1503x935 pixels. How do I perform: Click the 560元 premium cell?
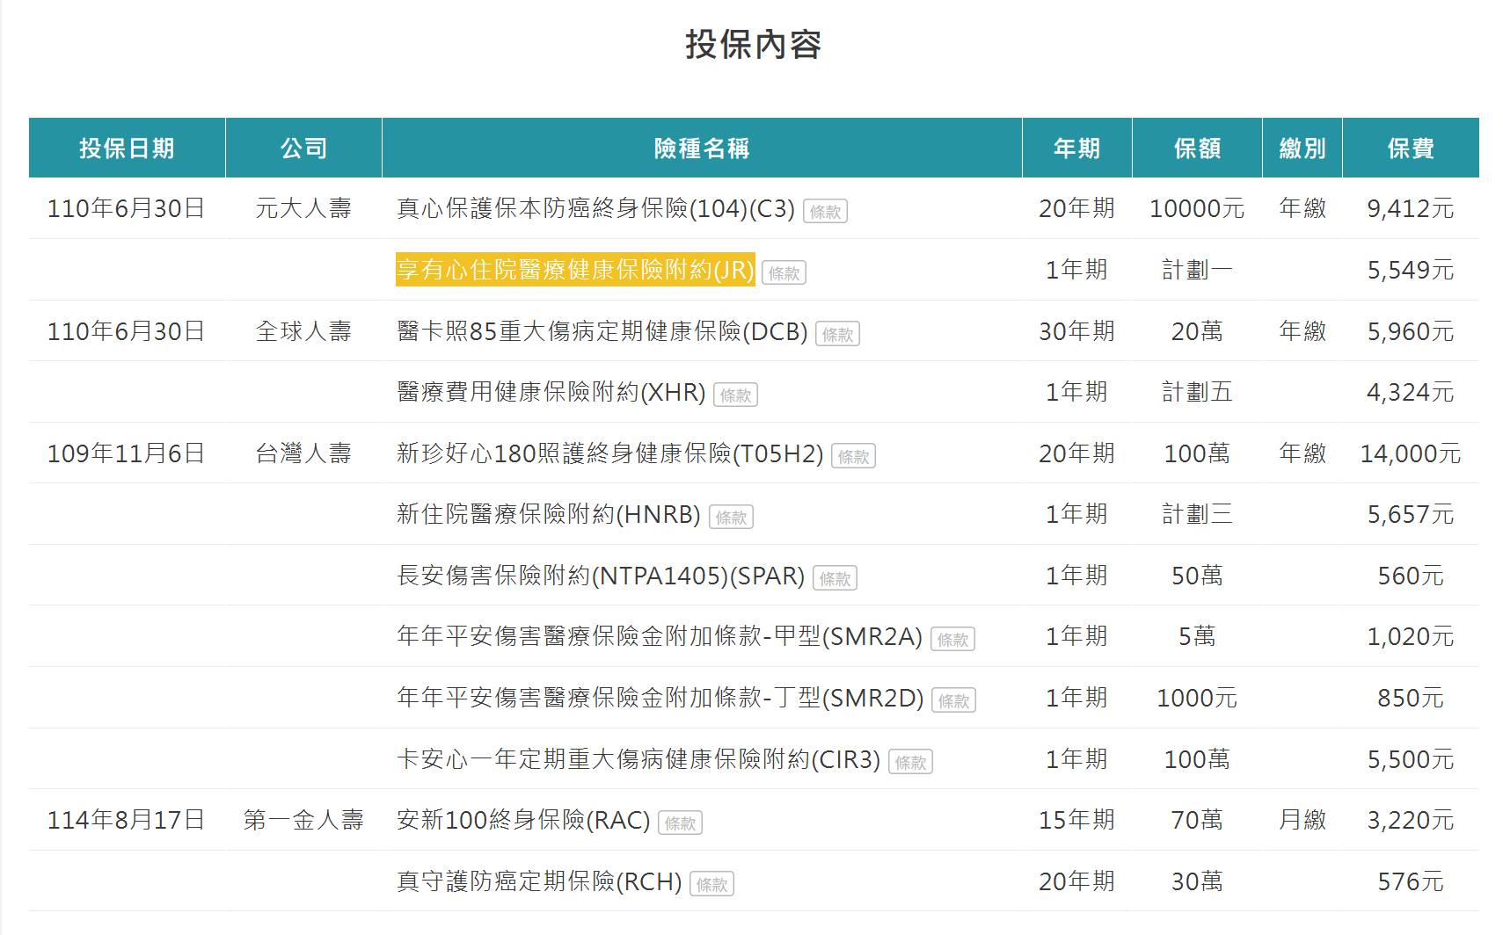[x=1411, y=576]
